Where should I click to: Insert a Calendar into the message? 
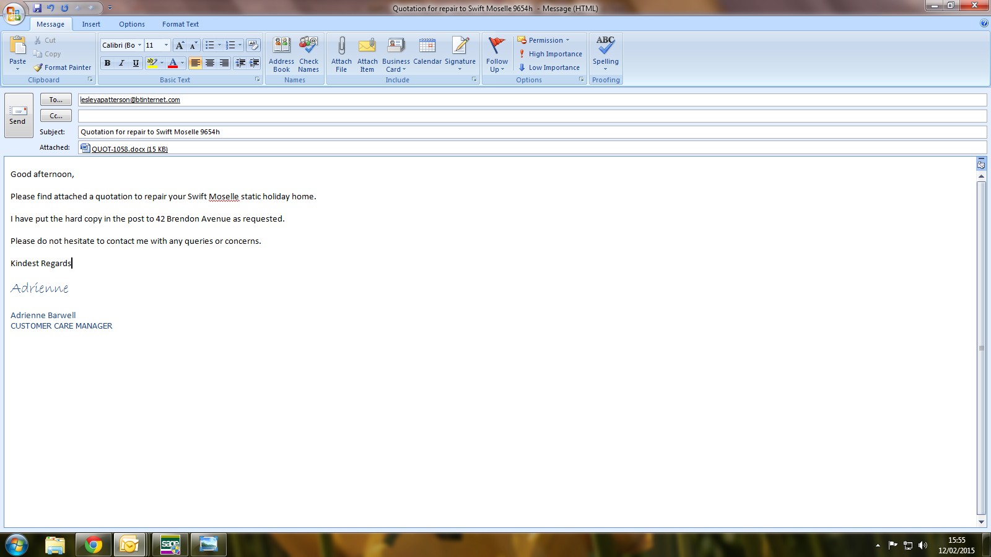pos(427,51)
